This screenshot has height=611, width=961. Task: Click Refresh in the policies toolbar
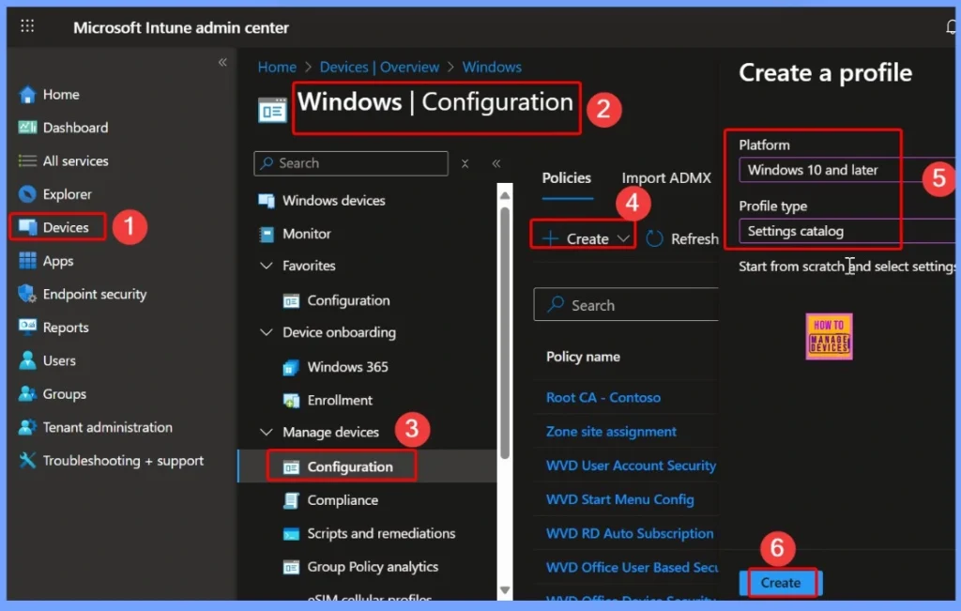[x=683, y=238]
